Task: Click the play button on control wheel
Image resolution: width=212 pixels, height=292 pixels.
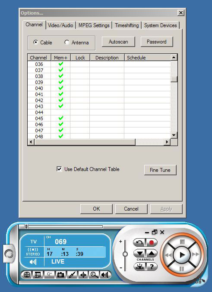Action: (182, 255)
